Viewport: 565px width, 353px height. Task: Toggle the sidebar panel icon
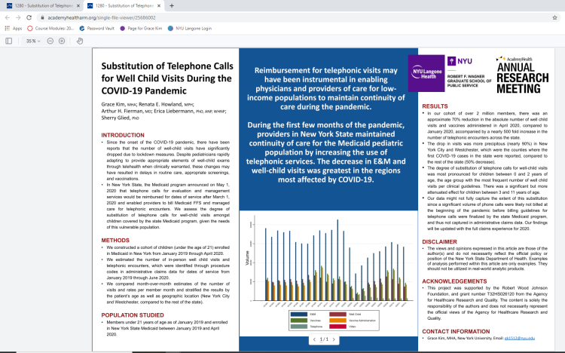(9, 41)
